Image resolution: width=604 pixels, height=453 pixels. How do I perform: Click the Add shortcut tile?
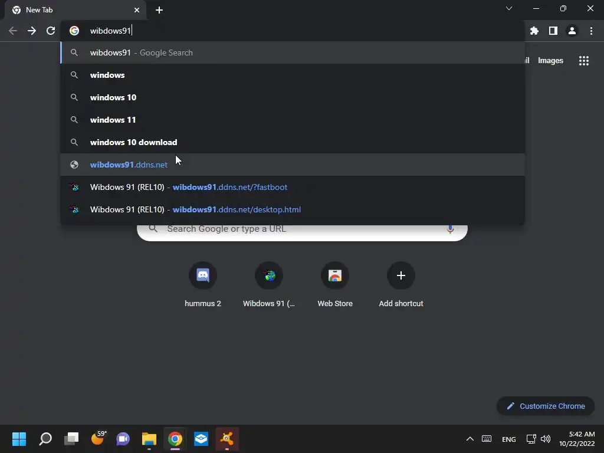tap(401, 284)
